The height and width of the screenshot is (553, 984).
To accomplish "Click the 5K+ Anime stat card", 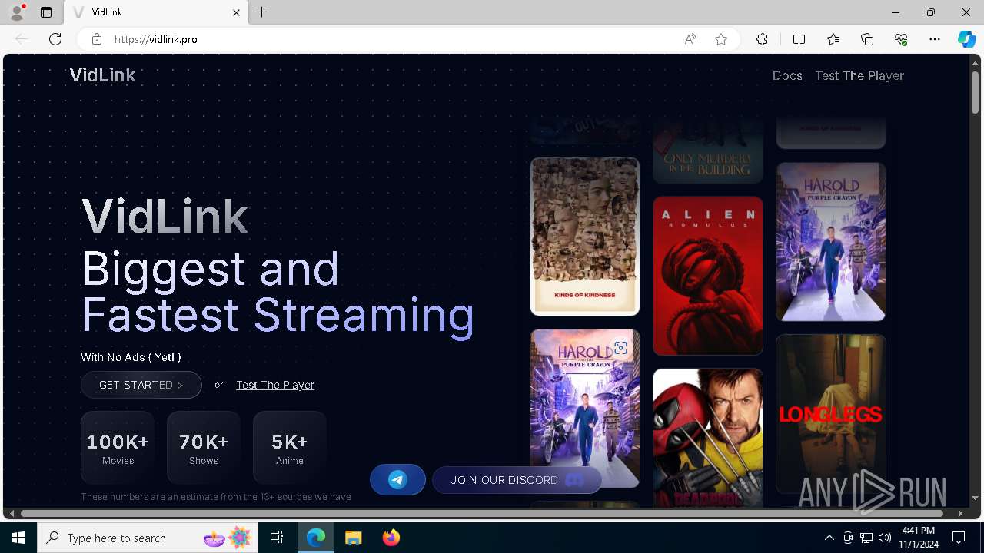I will (290, 448).
